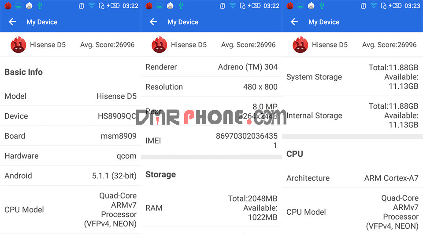Image resolution: width=423 pixels, height=234 pixels.
Task: Tap Wi-Fi status icon on Renderer screen
Action: click(x=233, y=6)
